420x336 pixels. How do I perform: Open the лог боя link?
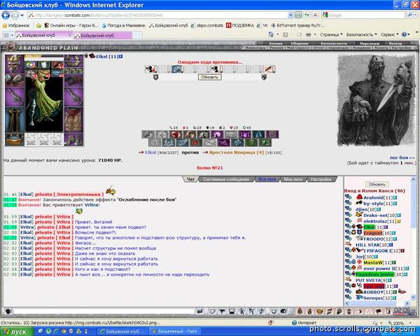pos(402,157)
